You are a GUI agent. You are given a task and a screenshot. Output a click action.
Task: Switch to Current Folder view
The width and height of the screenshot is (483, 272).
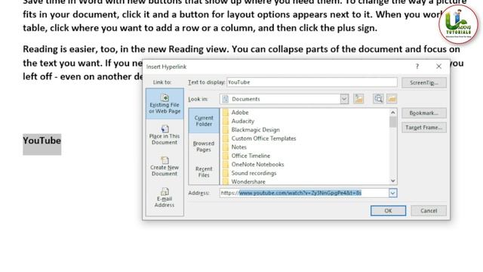click(204, 121)
